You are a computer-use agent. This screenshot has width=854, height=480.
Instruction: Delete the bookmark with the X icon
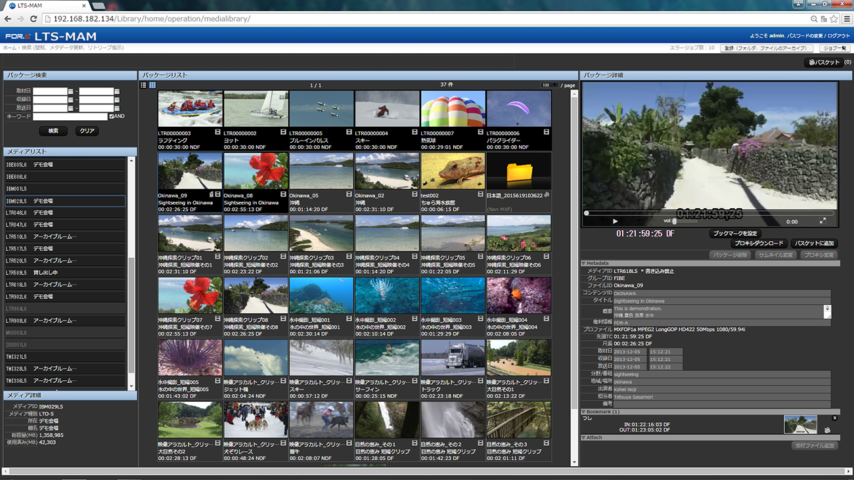coord(835,418)
